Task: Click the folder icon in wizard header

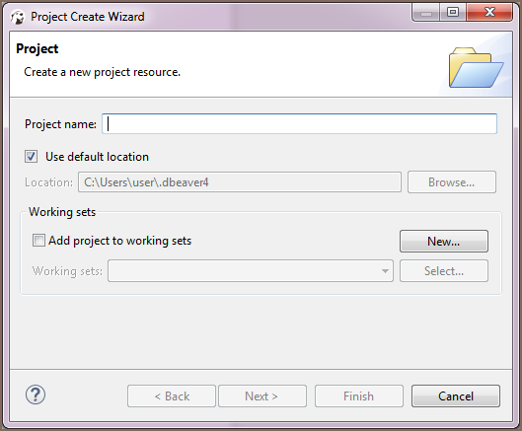Action: (x=476, y=68)
